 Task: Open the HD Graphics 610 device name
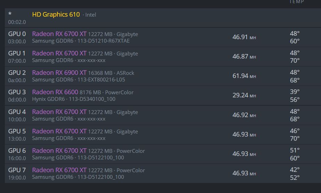[56, 15]
